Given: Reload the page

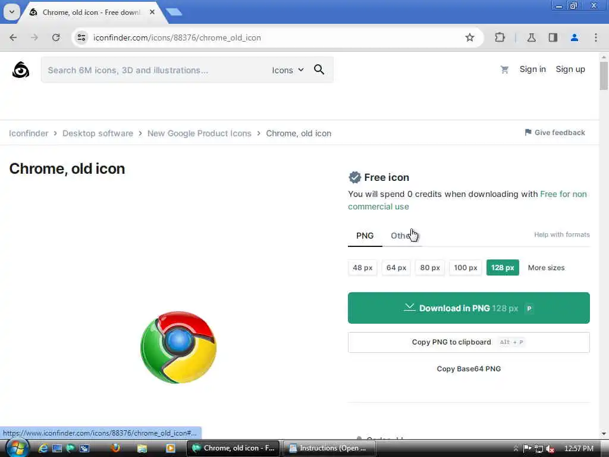Looking at the screenshot, I should pyautogui.click(x=56, y=37).
